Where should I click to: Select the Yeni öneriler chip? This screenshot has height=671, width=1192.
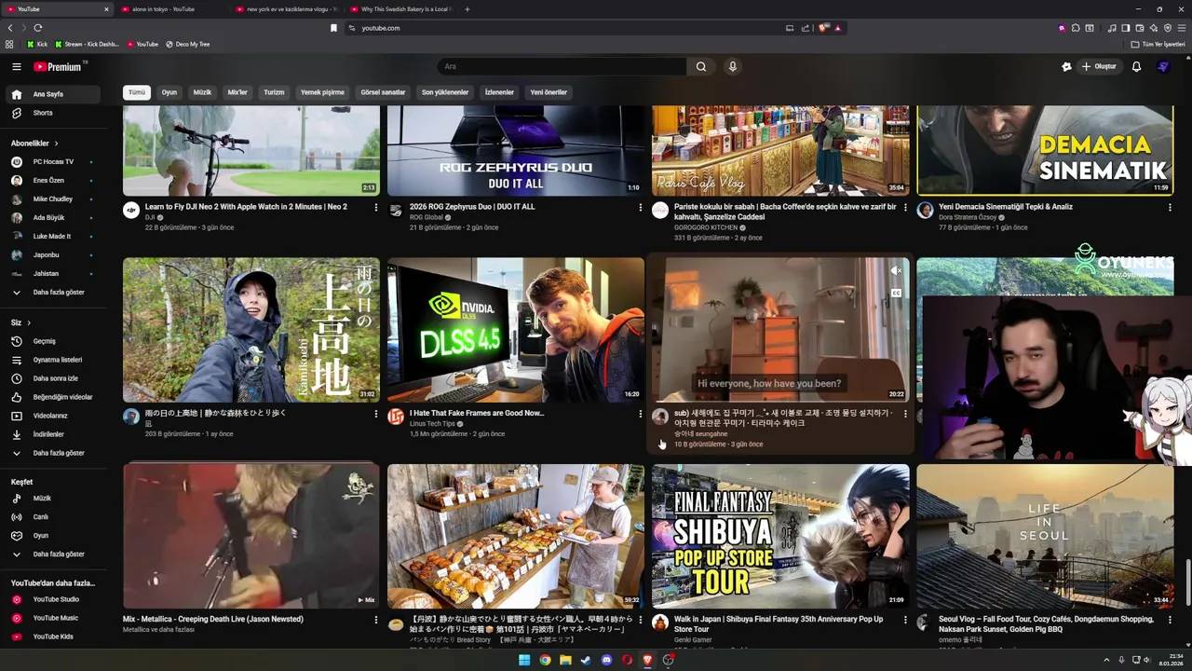[x=549, y=92]
